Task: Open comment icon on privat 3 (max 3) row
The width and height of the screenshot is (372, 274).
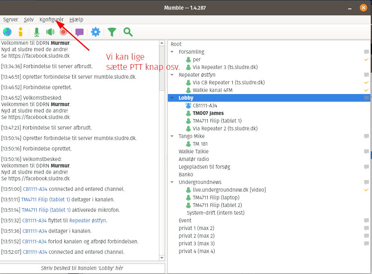Action: click(366, 243)
